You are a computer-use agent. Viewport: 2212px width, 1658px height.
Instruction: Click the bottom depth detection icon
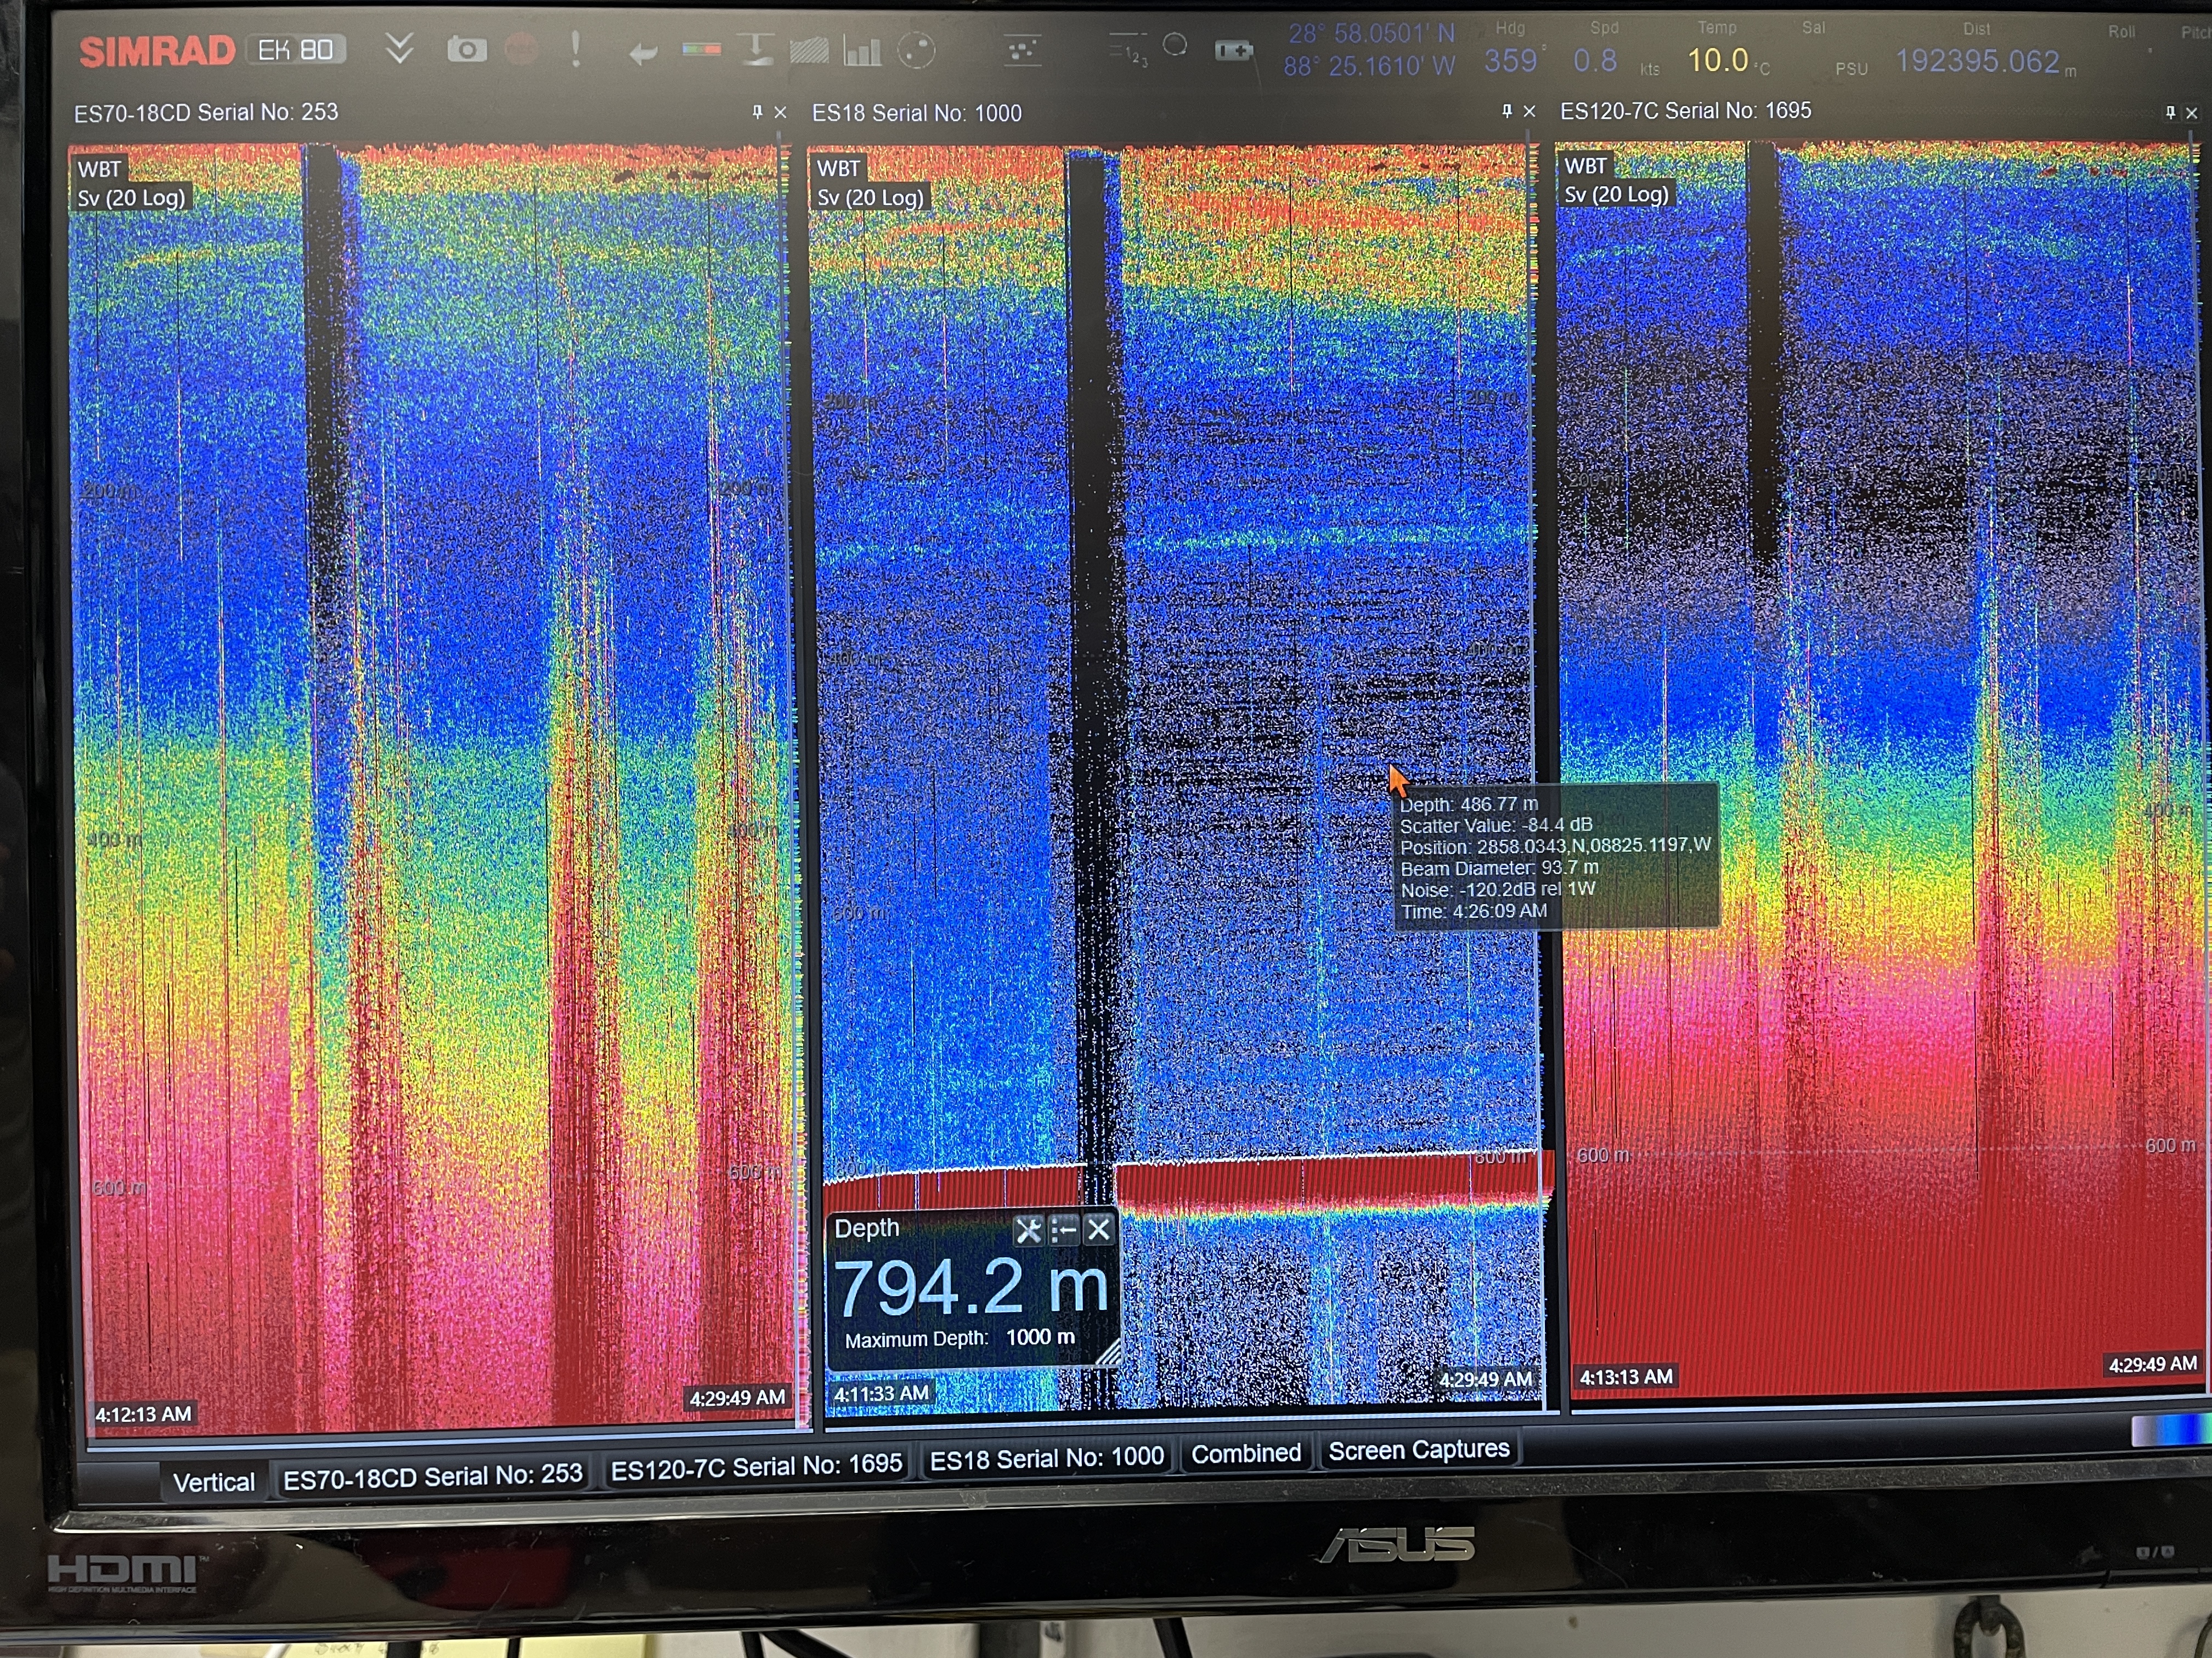757,49
